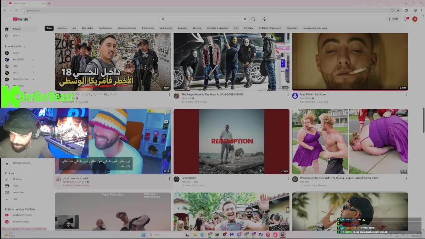Screen dimensions: 425x239
Task: Open the Karen Instant Karma thumbnail
Action: (350, 141)
